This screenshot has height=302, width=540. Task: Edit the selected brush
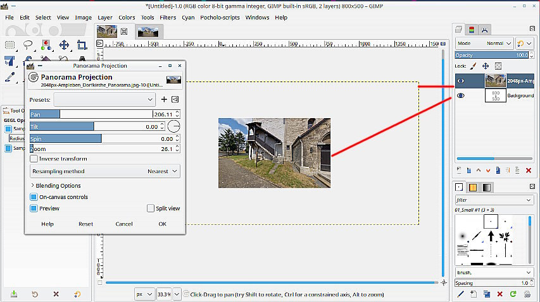460,294
